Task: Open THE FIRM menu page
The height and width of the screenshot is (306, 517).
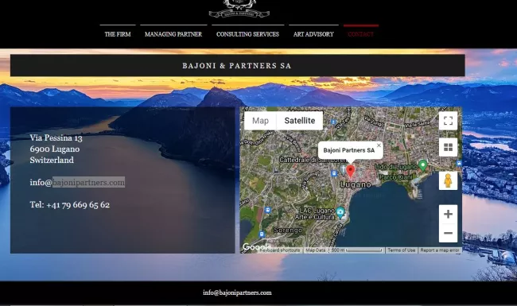Action: tap(118, 34)
